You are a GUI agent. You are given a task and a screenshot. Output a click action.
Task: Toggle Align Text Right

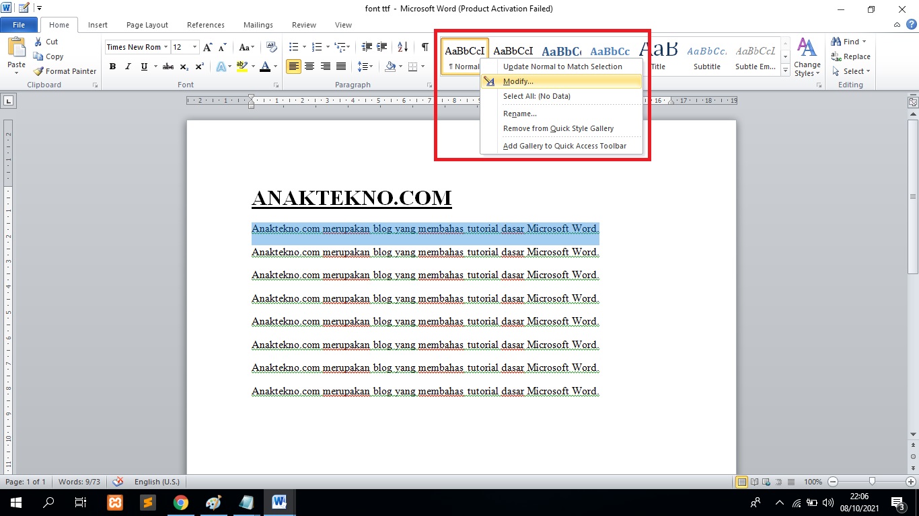(x=326, y=67)
